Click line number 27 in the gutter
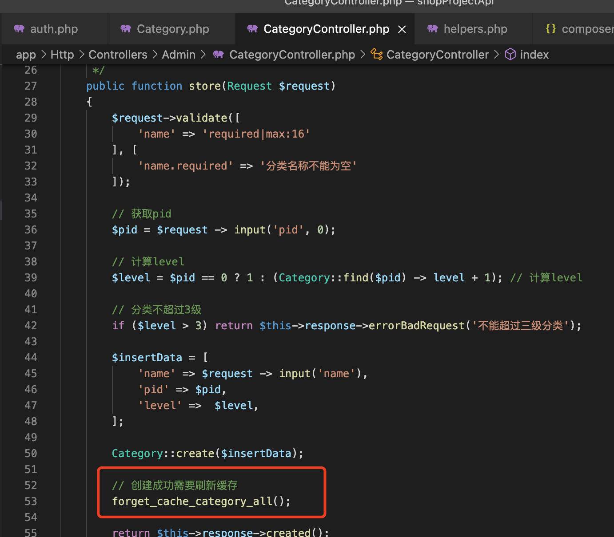 pos(31,86)
